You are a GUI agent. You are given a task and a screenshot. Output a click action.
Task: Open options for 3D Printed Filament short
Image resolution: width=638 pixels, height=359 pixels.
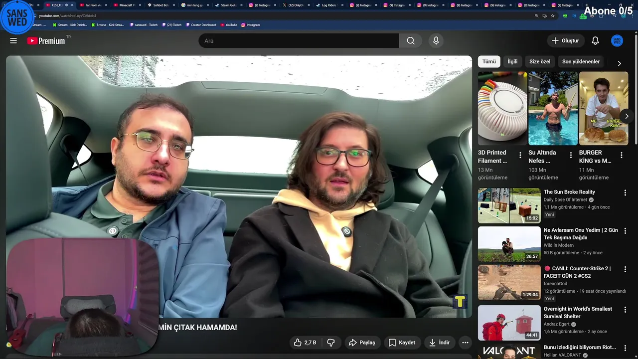coord(520,155)
